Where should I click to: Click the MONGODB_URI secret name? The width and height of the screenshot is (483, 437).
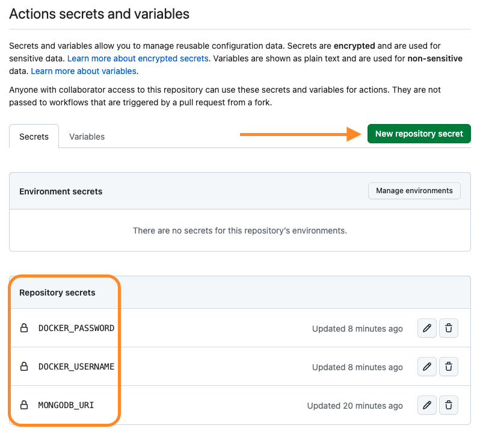(x=66, y=405)
